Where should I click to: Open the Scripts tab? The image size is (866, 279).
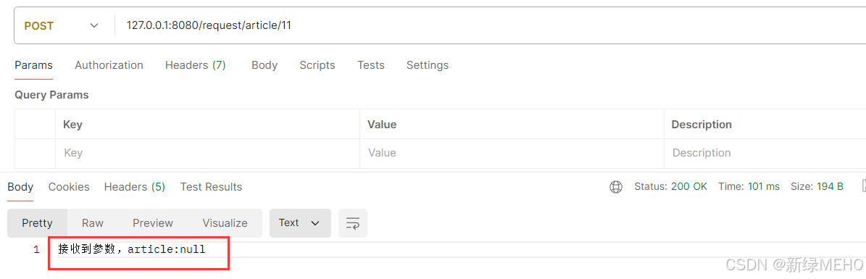click(x=317, y=65)
